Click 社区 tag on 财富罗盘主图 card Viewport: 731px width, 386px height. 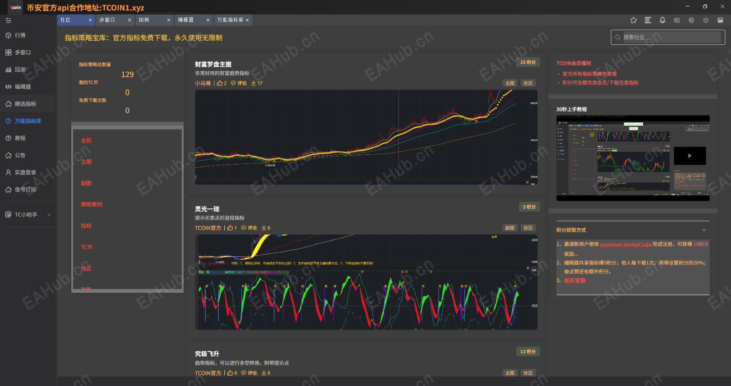click(x=528, y=83)
